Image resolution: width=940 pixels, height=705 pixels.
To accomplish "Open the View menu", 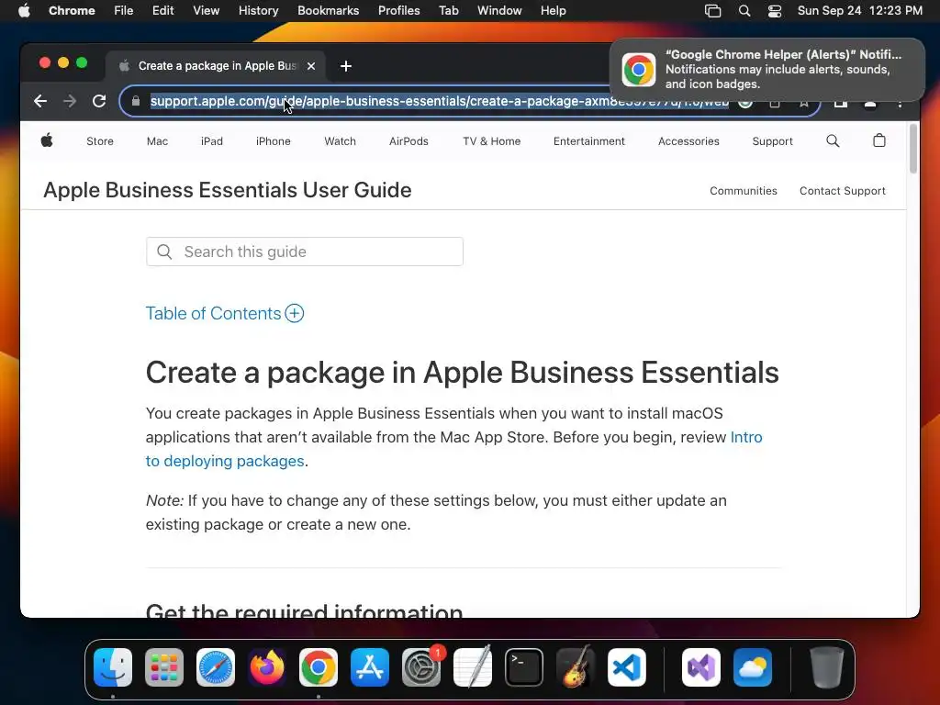I will [207, 11].
